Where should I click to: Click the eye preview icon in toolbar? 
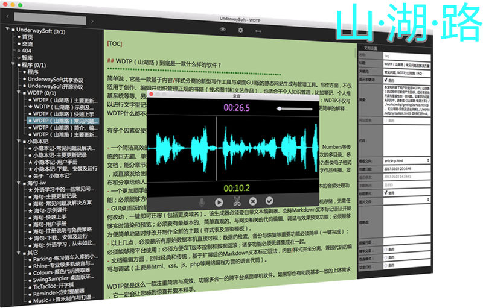pyautogui.click(x=223, y=29)
